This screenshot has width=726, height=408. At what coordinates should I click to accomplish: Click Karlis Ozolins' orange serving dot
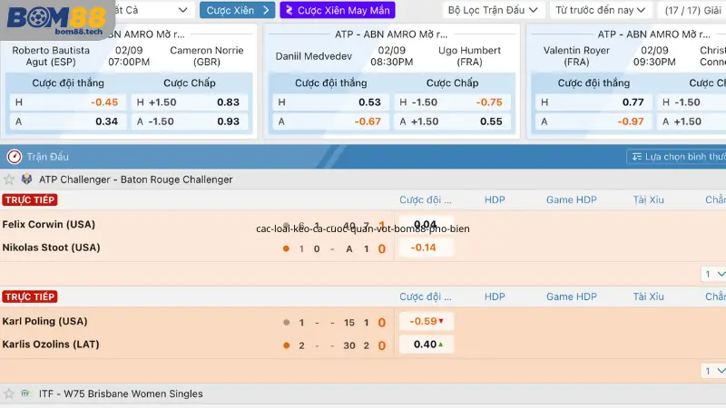(x=286, y=345)
